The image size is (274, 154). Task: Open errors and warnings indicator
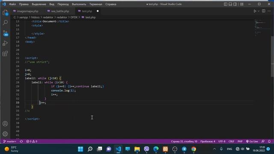tap(32, 141)
